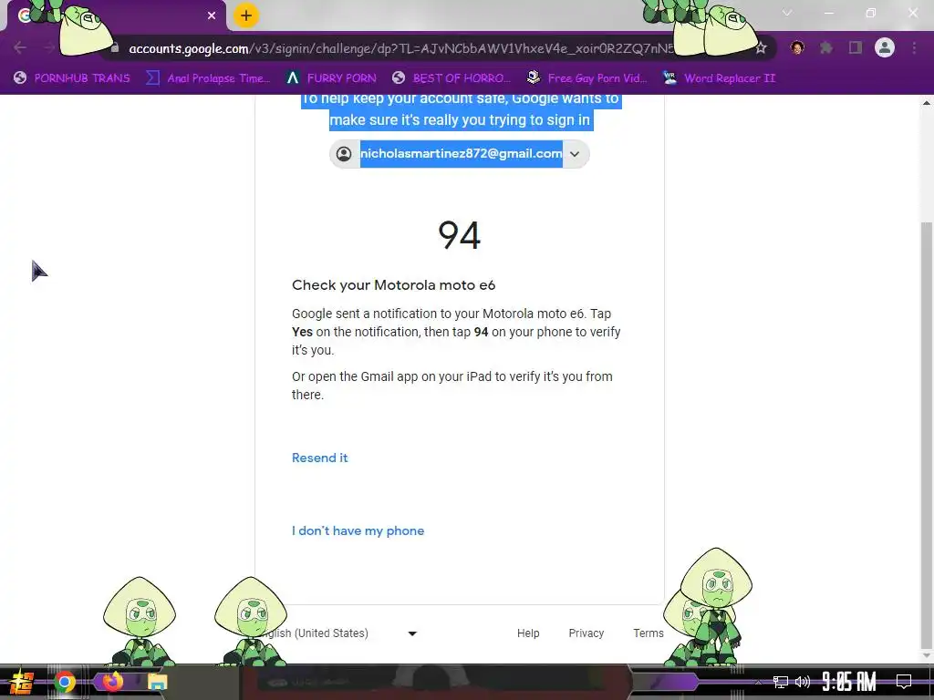Viewport: 934px width, 700px height.
Task: Toggle the browser side panel icon
Action: pos(856,47)
